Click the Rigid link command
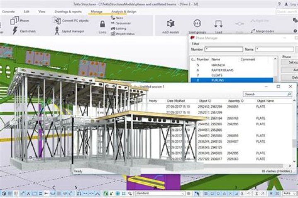 [x=260, y=21]
